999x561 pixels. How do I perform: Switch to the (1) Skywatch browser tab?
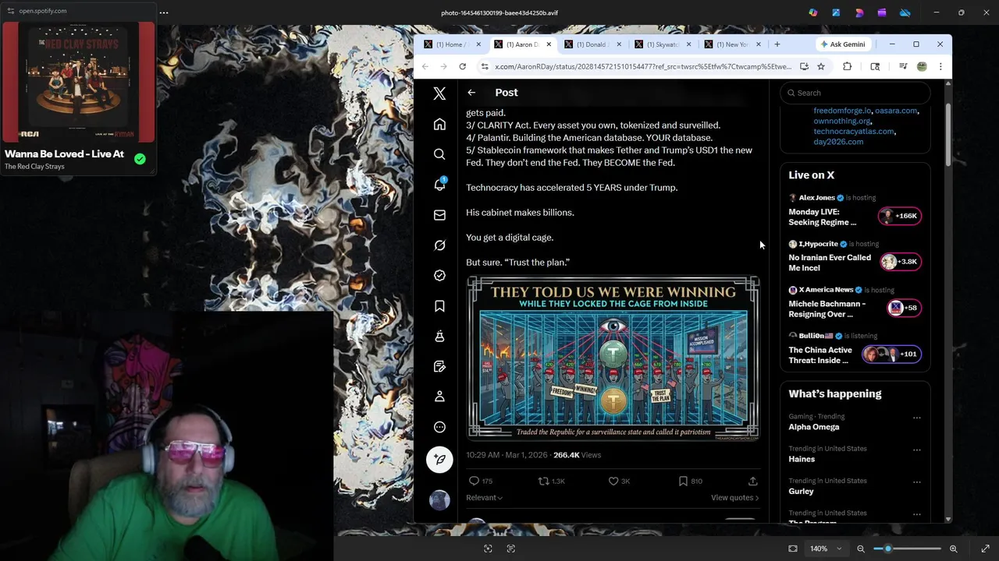pos(662,44)
